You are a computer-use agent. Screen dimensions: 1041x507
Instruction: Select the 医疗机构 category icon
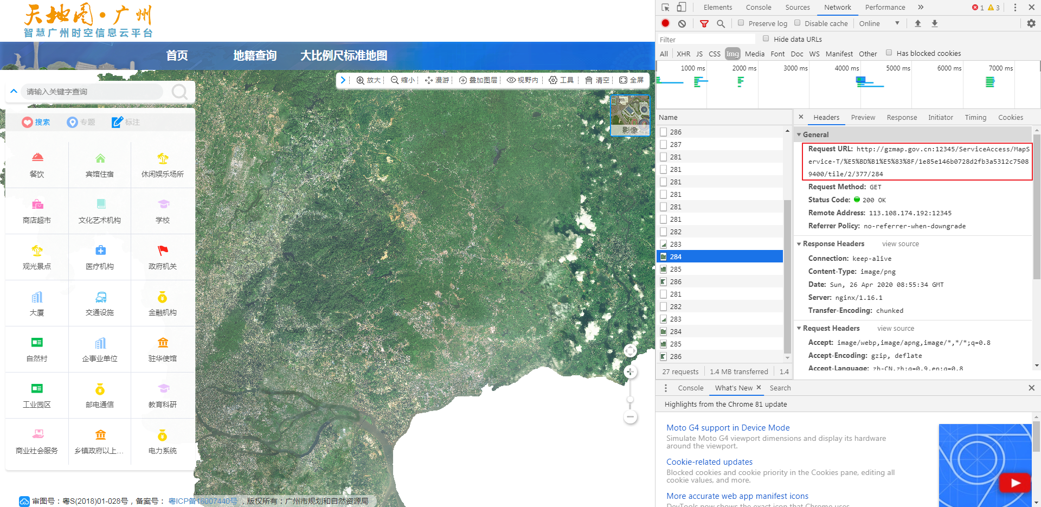point(100,250)
